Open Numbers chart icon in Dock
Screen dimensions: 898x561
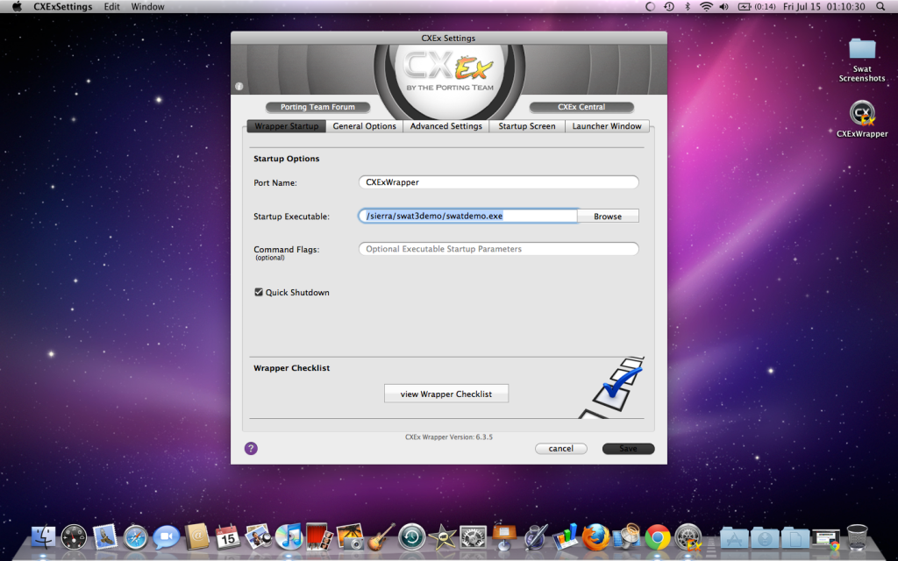(x=566, y=537)
